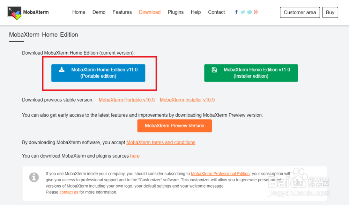Download MobaXterm Portable v10.9 link
Screen dimensions: 349x205
[127, 100]
